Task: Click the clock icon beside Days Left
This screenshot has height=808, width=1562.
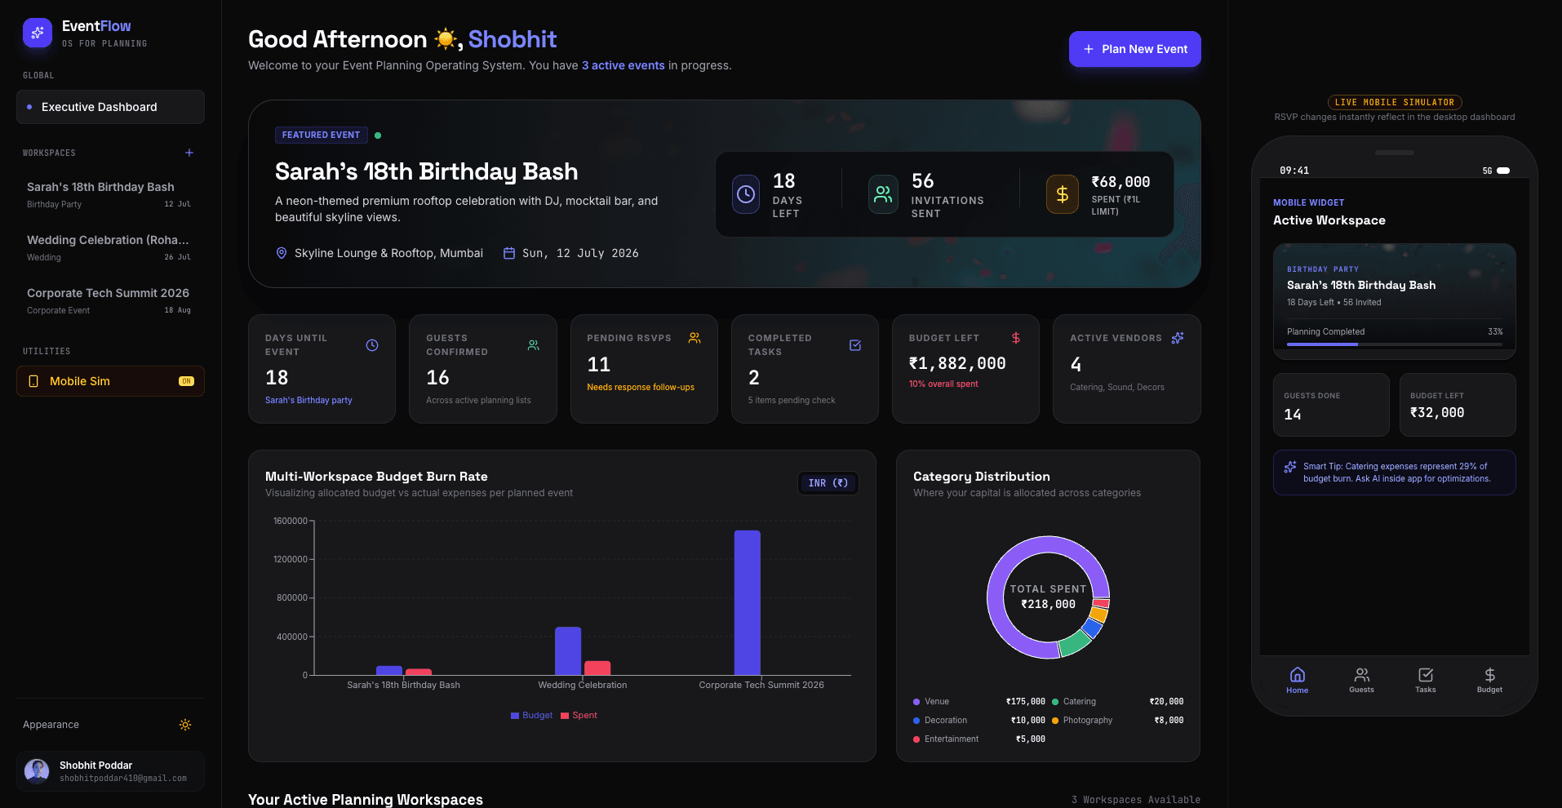Action: point(746,194)
